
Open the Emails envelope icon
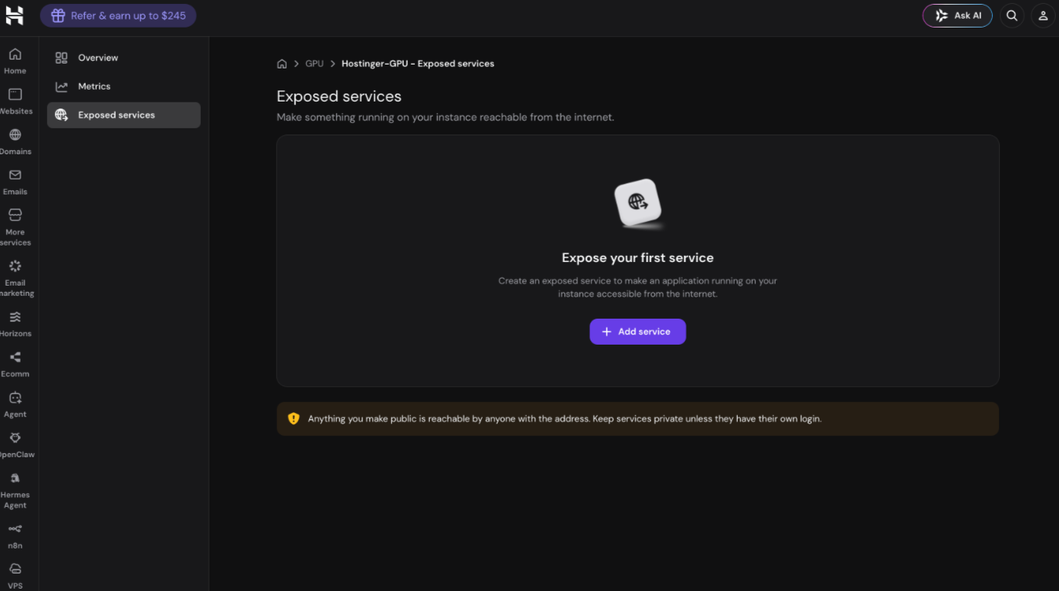15,175
